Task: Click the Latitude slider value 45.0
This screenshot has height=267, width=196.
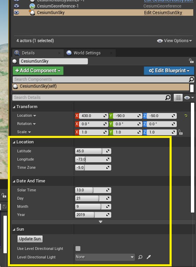Action: click(x=93, y=151)
